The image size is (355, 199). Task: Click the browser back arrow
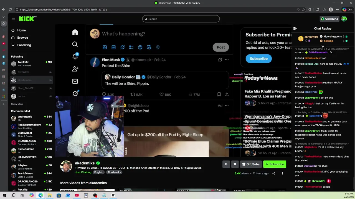click(x=4, y=9)
